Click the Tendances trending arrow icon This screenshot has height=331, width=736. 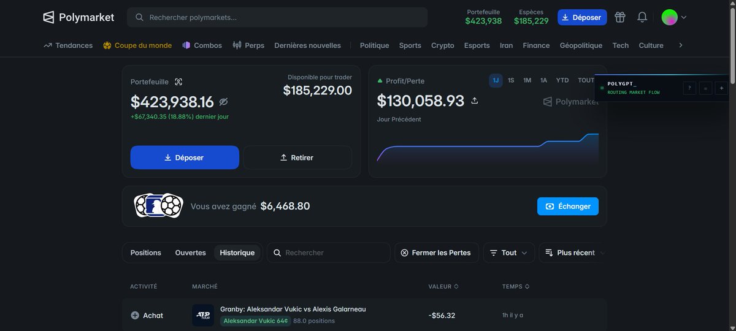coord(48,45)
